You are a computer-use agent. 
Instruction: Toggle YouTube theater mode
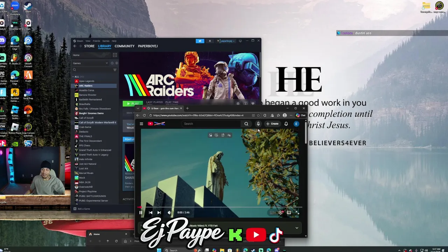pos(289,212)
